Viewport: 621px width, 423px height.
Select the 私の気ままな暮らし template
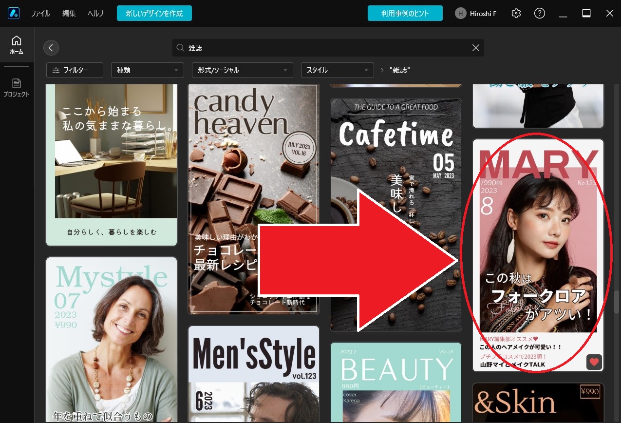pos(112,164)
